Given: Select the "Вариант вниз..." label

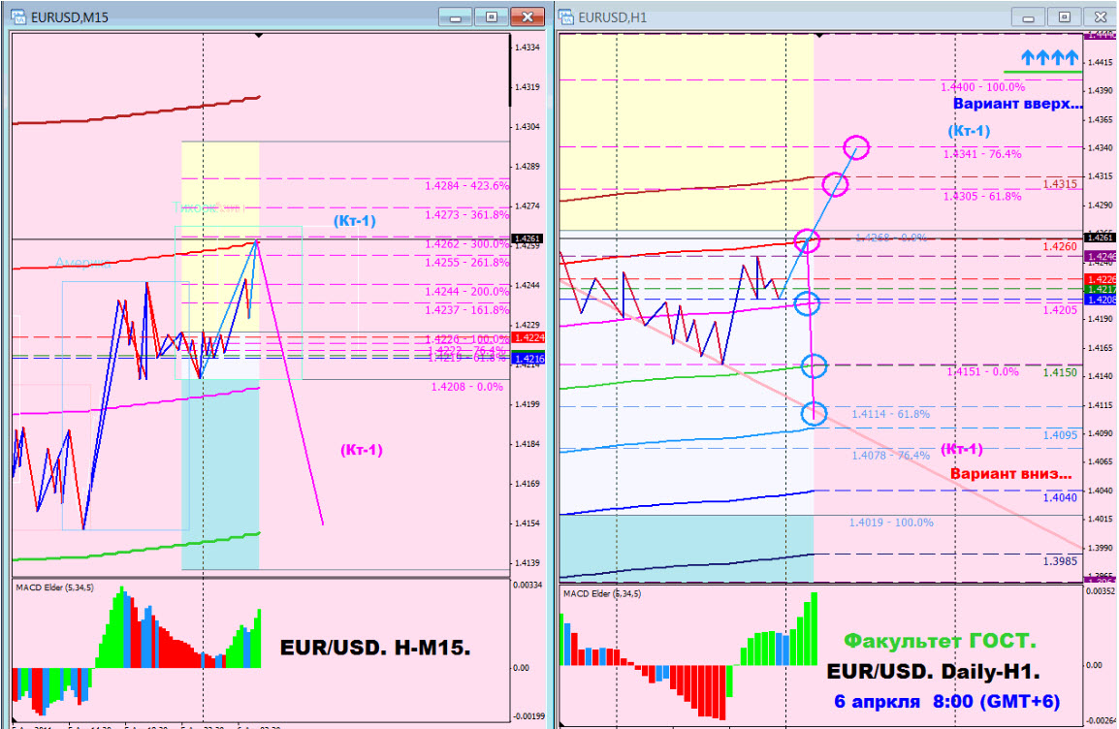Looking at the screenshot, I should click(x=1010, y=474).
